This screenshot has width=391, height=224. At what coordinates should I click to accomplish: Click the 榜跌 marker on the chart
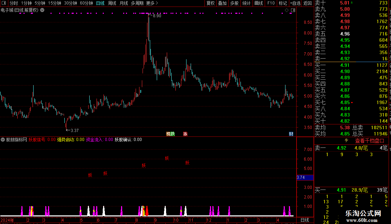point(171,134)
